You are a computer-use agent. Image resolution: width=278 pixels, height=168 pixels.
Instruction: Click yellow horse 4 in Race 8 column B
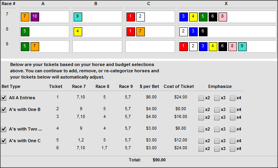(78, 32)
